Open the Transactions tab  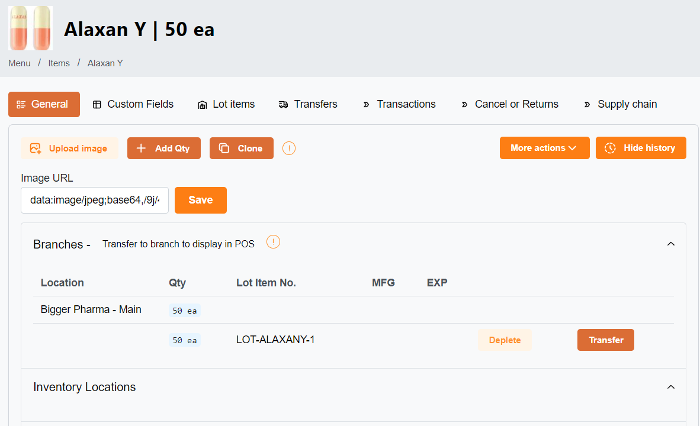coord(399,104)
